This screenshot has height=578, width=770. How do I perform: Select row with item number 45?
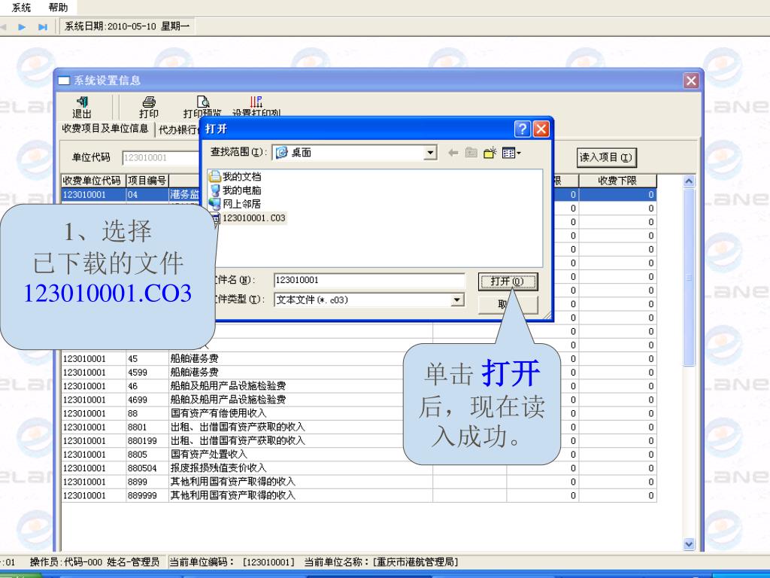(359, 359)
